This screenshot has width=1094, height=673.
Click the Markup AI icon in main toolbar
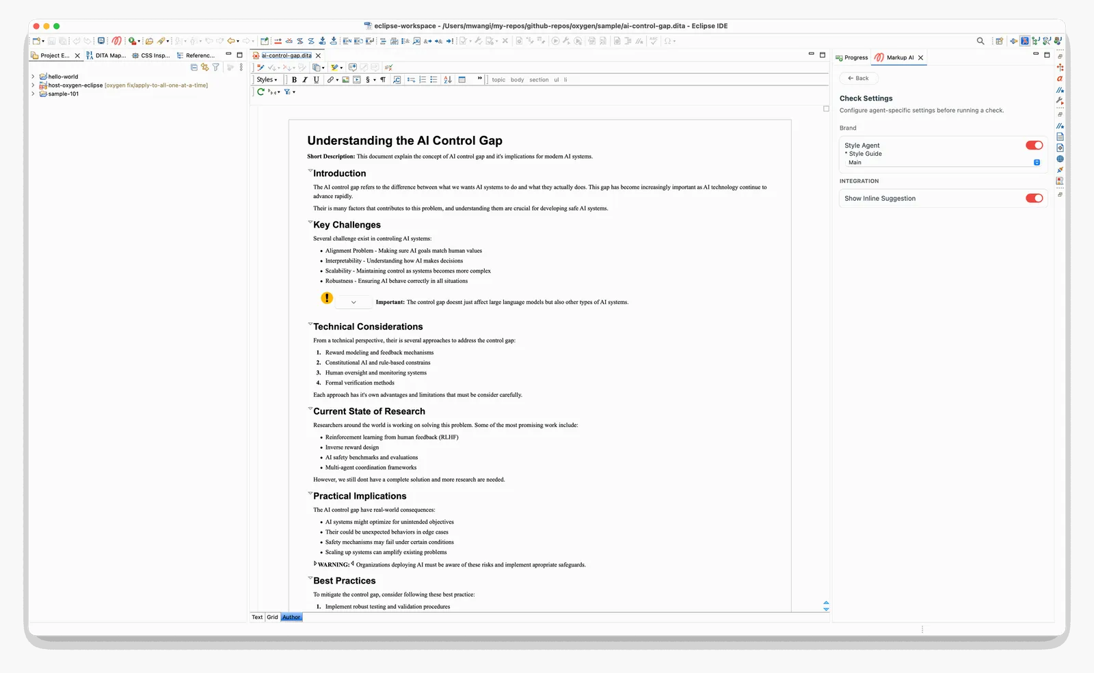click(x=117, y=41)
